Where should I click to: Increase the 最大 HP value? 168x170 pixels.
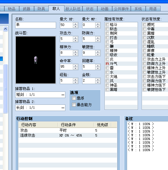coord(75,24)
